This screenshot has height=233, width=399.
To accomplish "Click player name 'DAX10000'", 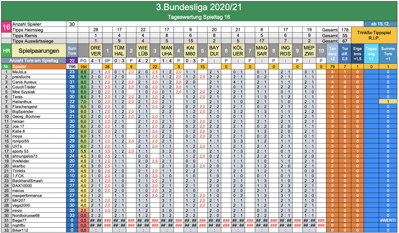I will coord(22,185).
